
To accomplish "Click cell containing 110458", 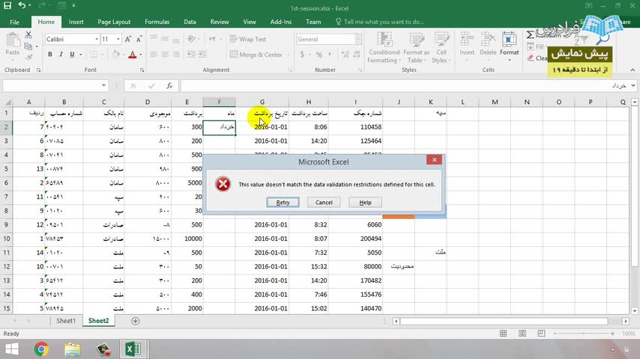I will (355, 126).
